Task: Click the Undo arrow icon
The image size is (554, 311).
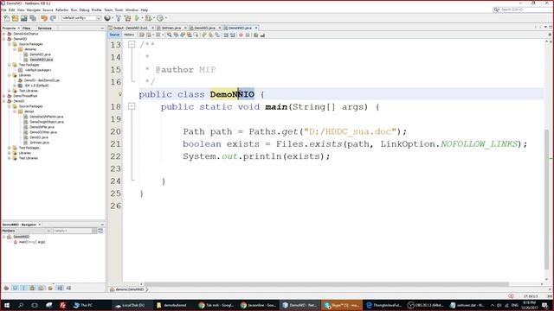Action: click(x=44, y=18)
